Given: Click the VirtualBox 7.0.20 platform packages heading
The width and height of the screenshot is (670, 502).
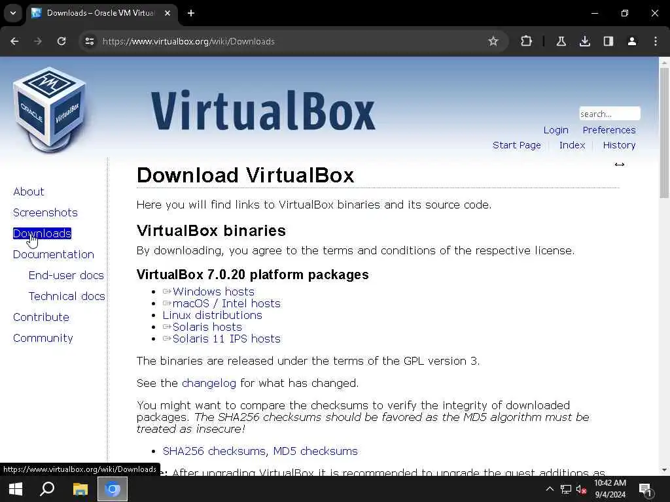Looking at the screenshot, I should pyautogui.click(x=253, y=275).
